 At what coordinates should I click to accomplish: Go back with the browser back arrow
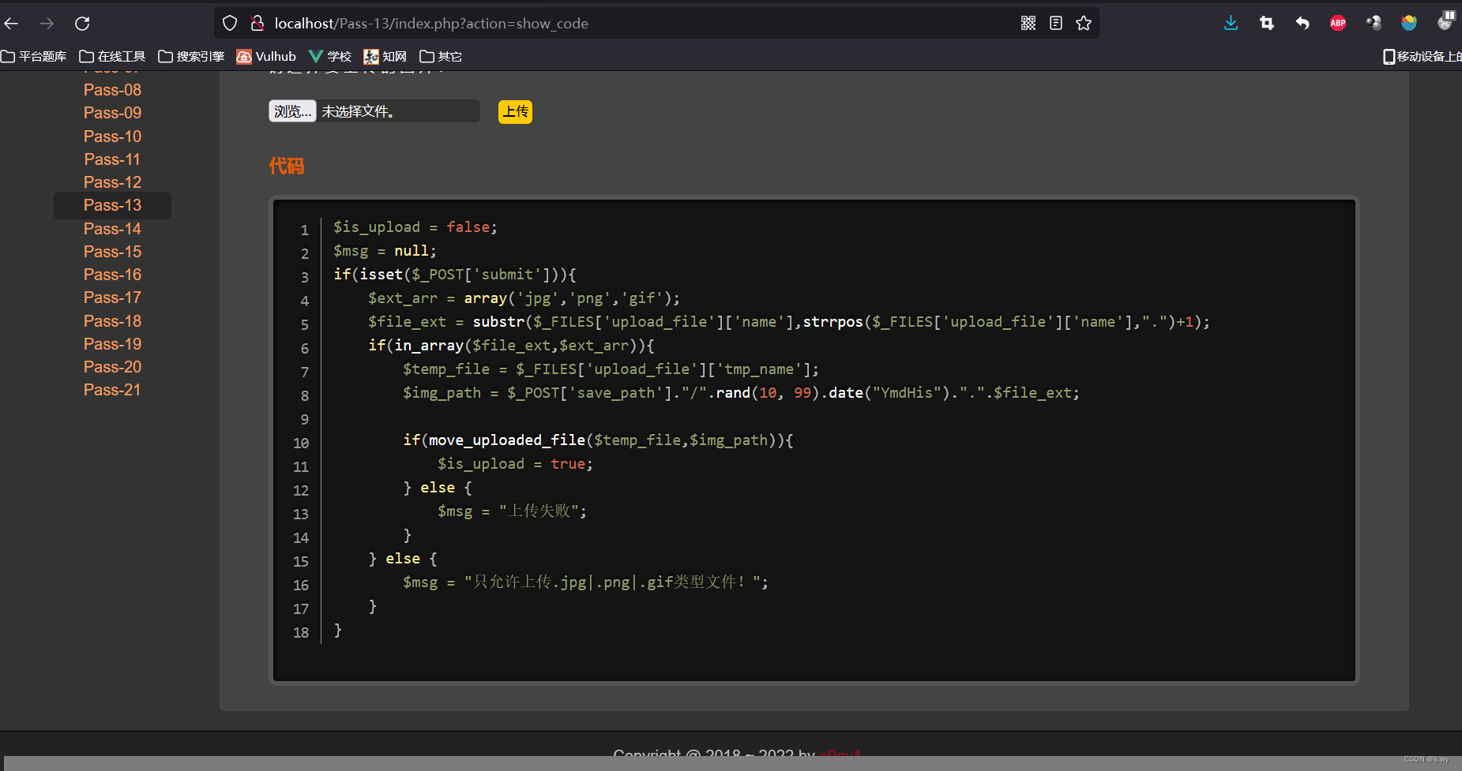point(11,24)
